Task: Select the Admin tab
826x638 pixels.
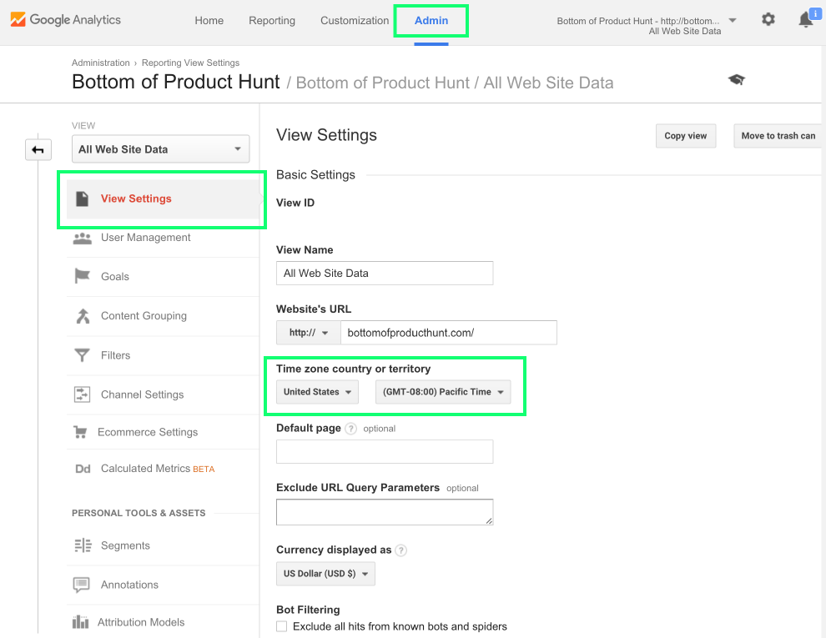Action: (x=431, y=21)
